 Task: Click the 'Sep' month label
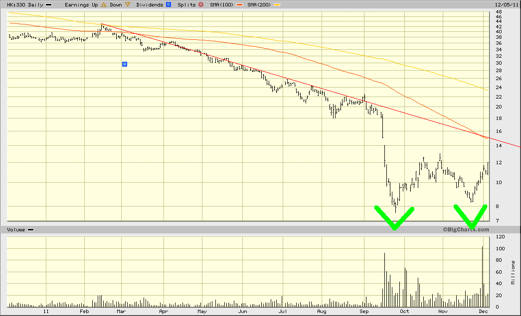[x=364, y=312]
